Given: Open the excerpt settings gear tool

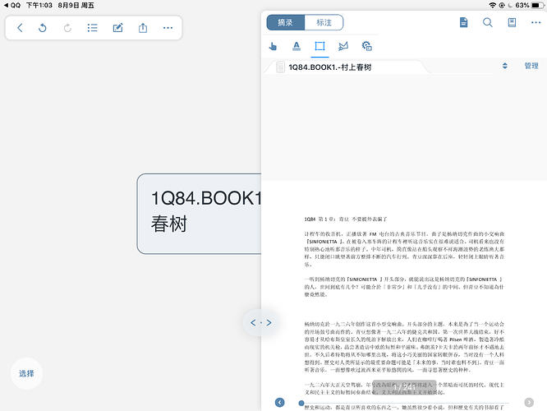Looking at the screenshot, I should pyautogui.click(x=366, y=46).
